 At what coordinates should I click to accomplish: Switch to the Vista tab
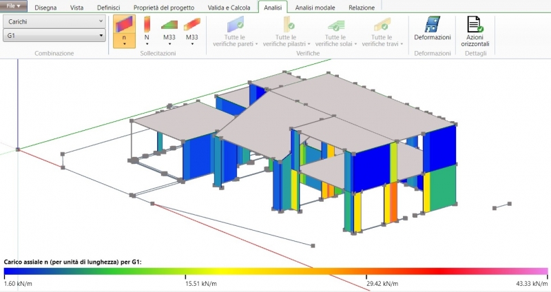point(76,8)
